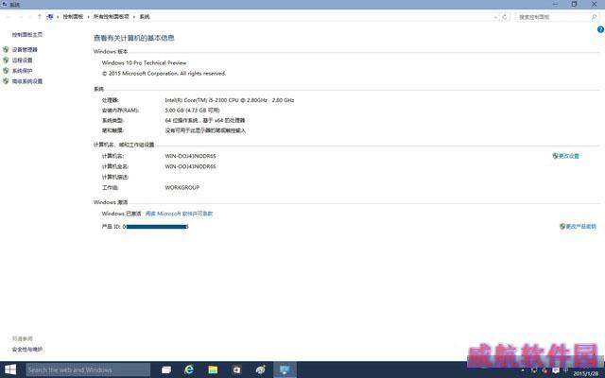Open the Windows Start menu

click(x=10, y=369)
